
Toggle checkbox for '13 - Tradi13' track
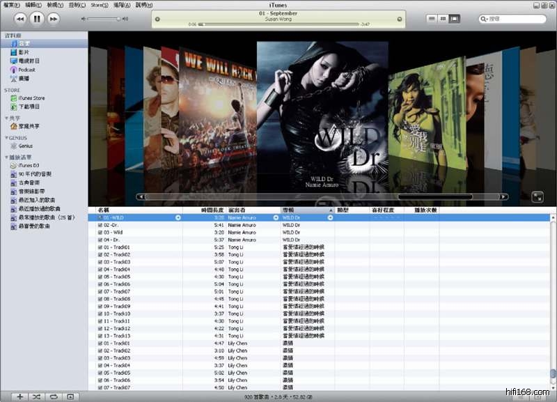tap(100, 336)
